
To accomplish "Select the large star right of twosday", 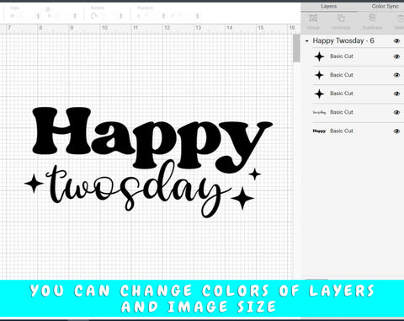I will click(x=242, y=198).
